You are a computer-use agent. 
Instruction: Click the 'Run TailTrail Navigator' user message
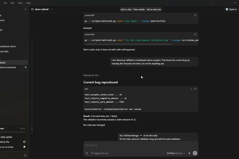tap(158, 137)
